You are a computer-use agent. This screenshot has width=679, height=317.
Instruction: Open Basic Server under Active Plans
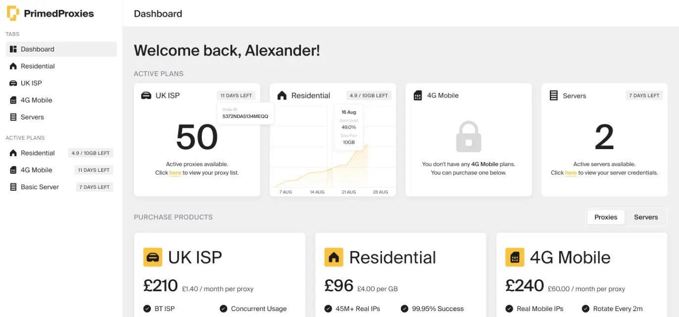[40, 187]
